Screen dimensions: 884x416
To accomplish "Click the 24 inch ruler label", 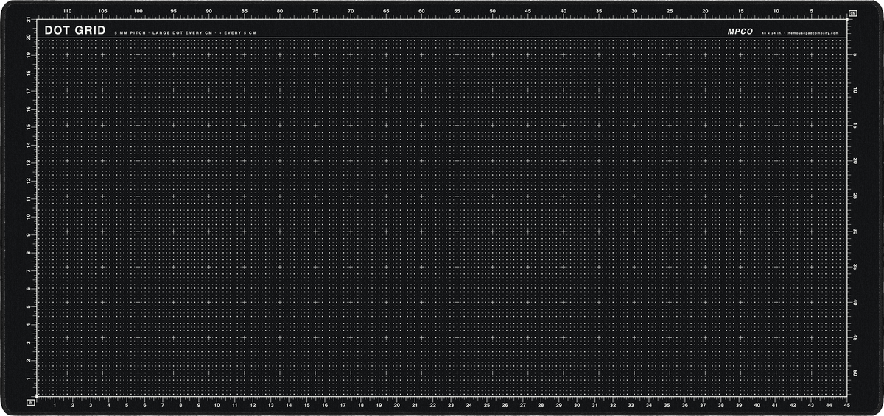I will (x=469, y=405).
